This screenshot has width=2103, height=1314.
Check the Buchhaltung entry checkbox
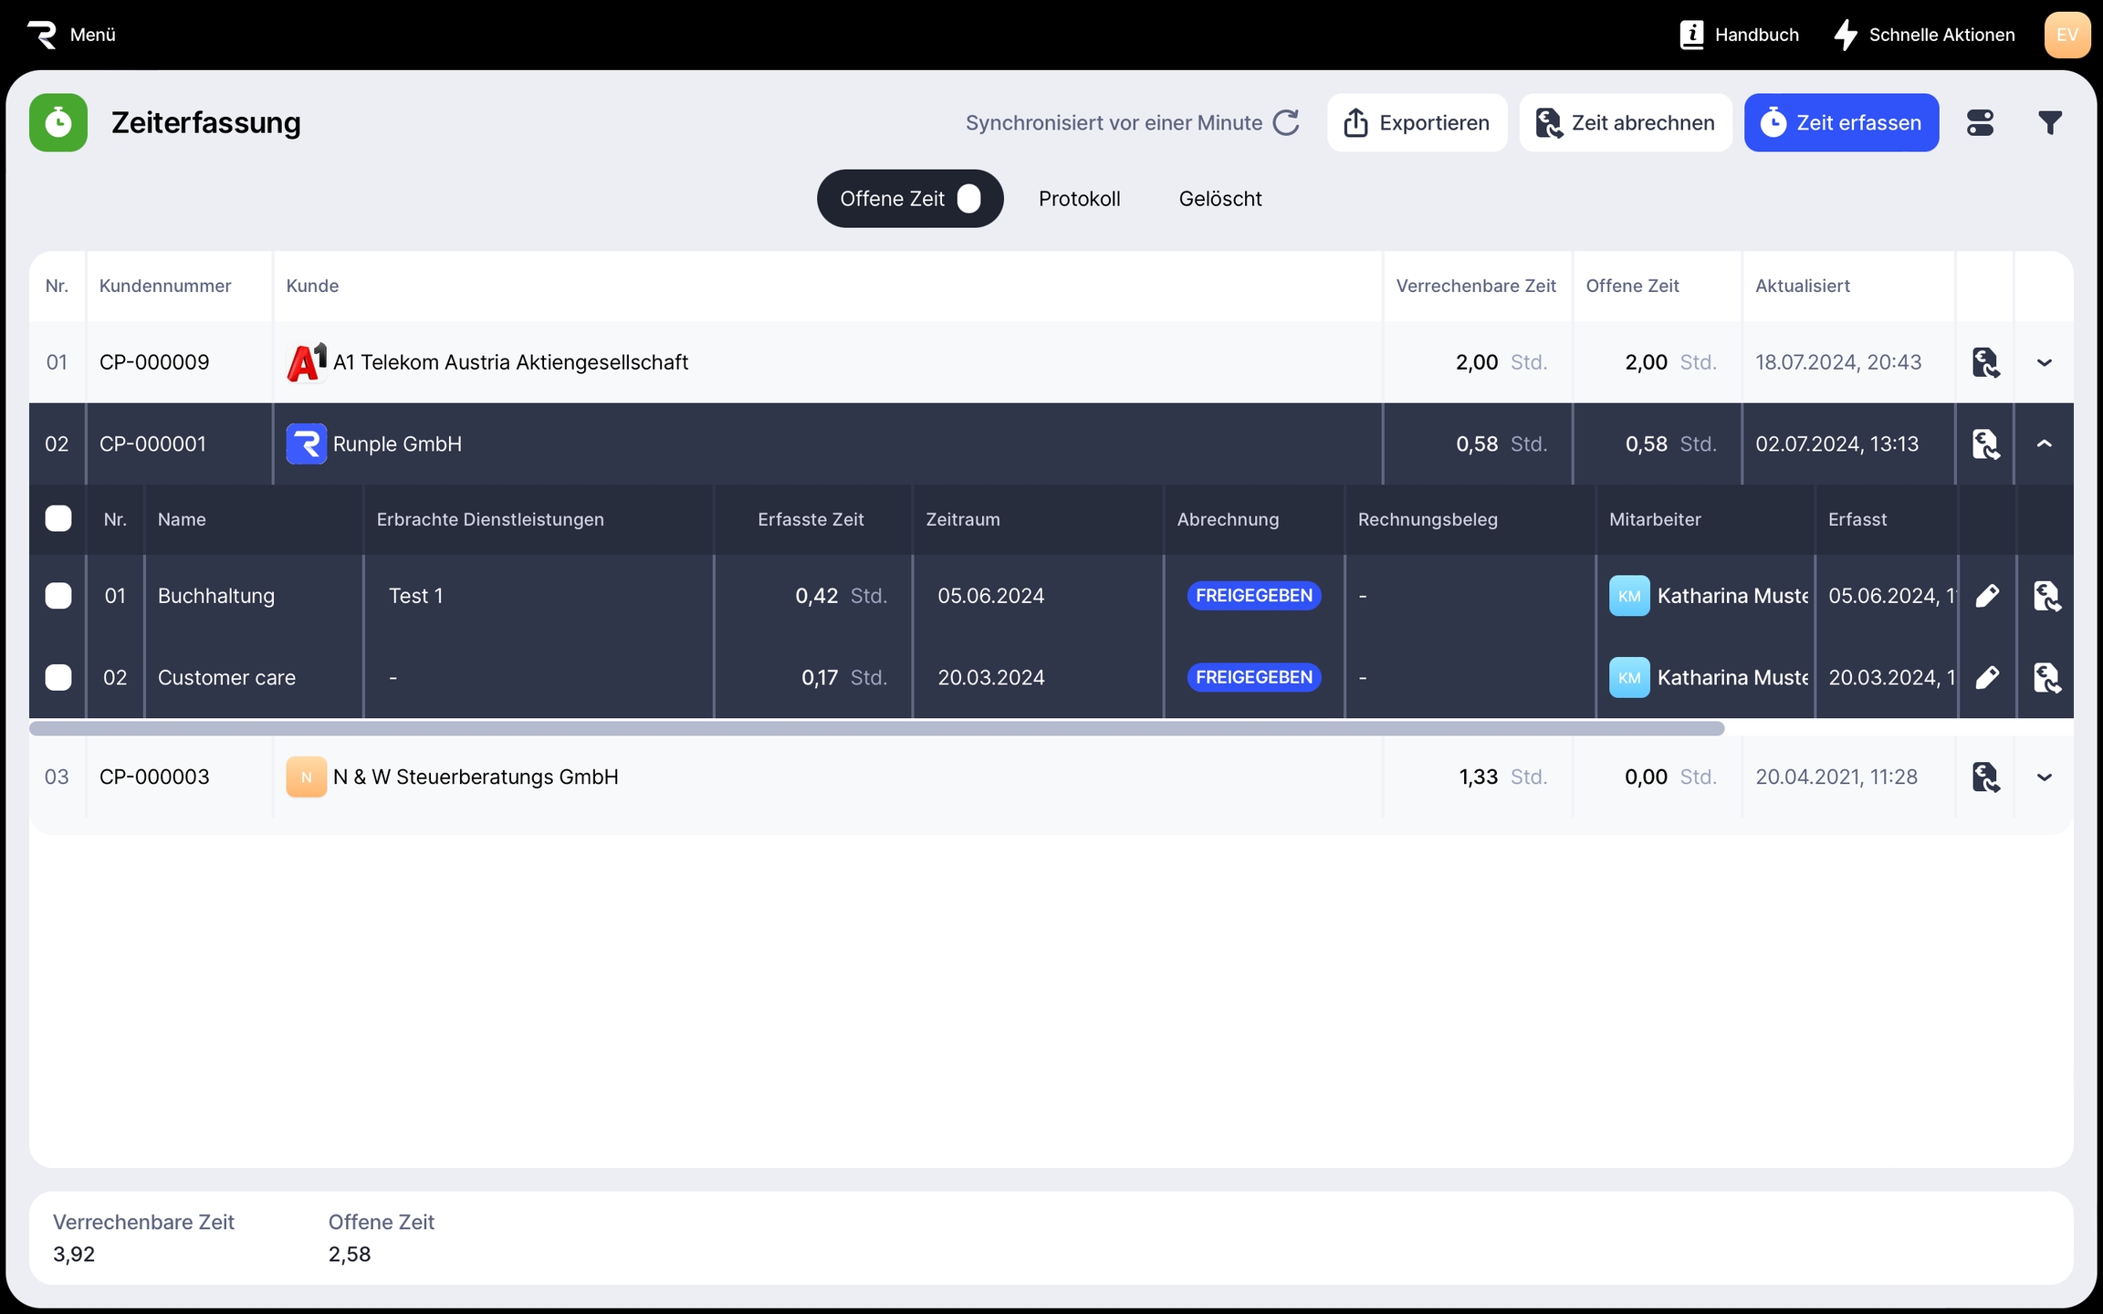58,596
